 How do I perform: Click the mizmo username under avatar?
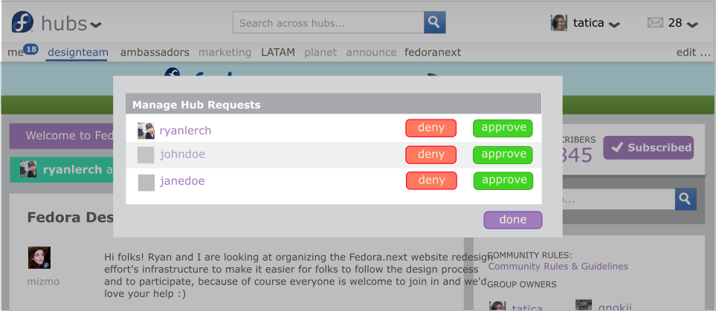[43, 282]
